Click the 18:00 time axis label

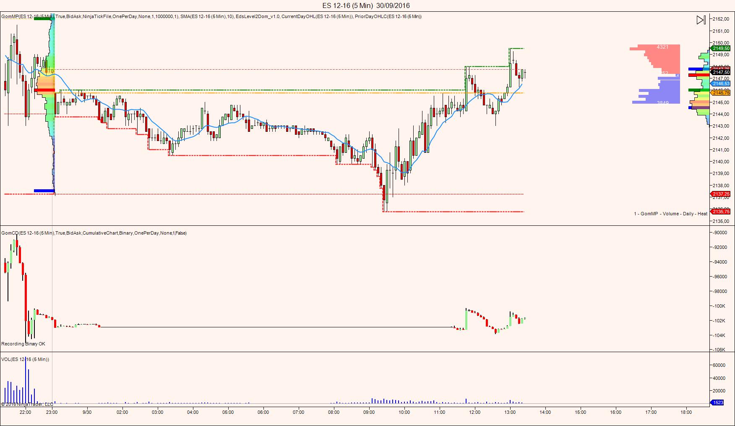(686, 412)
